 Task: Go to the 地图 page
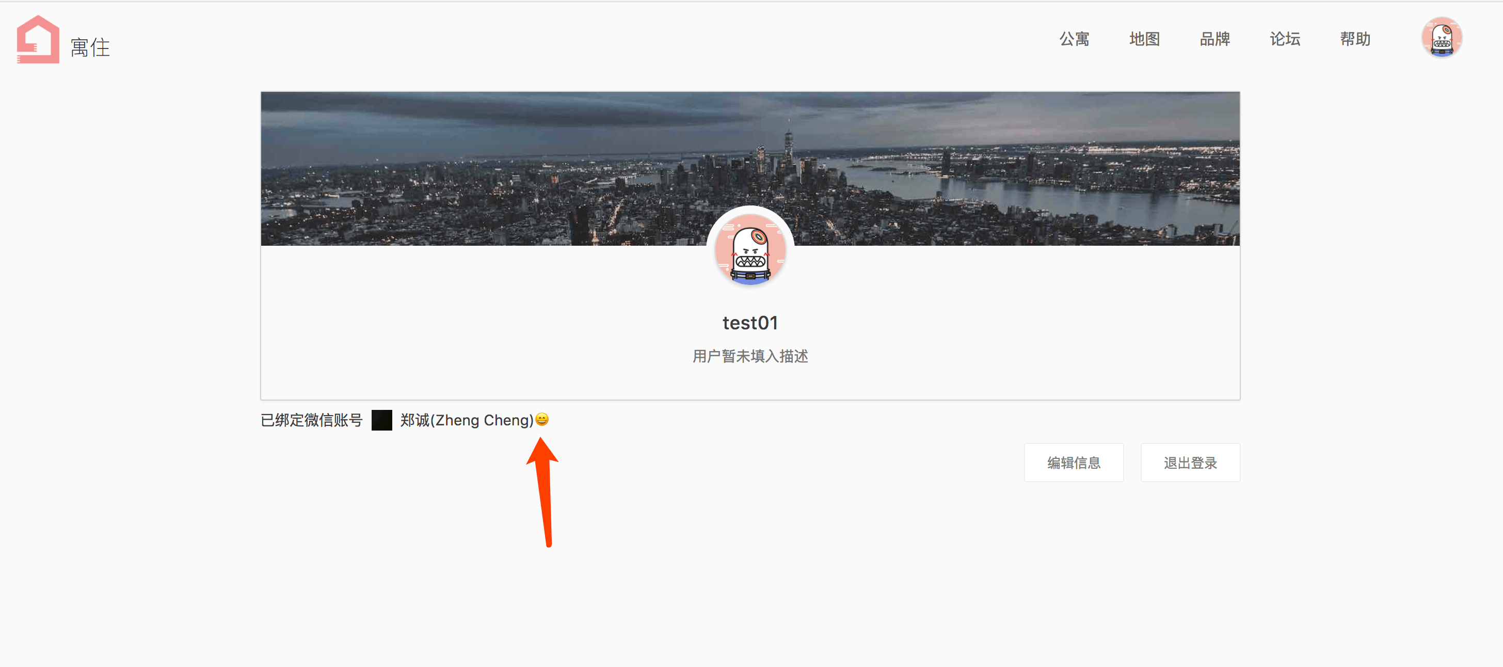1144,39
